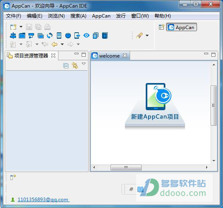Click the welcome horizontal scrollbar thumb
This screenshot has width=223, height=208.
coord(126,167)
